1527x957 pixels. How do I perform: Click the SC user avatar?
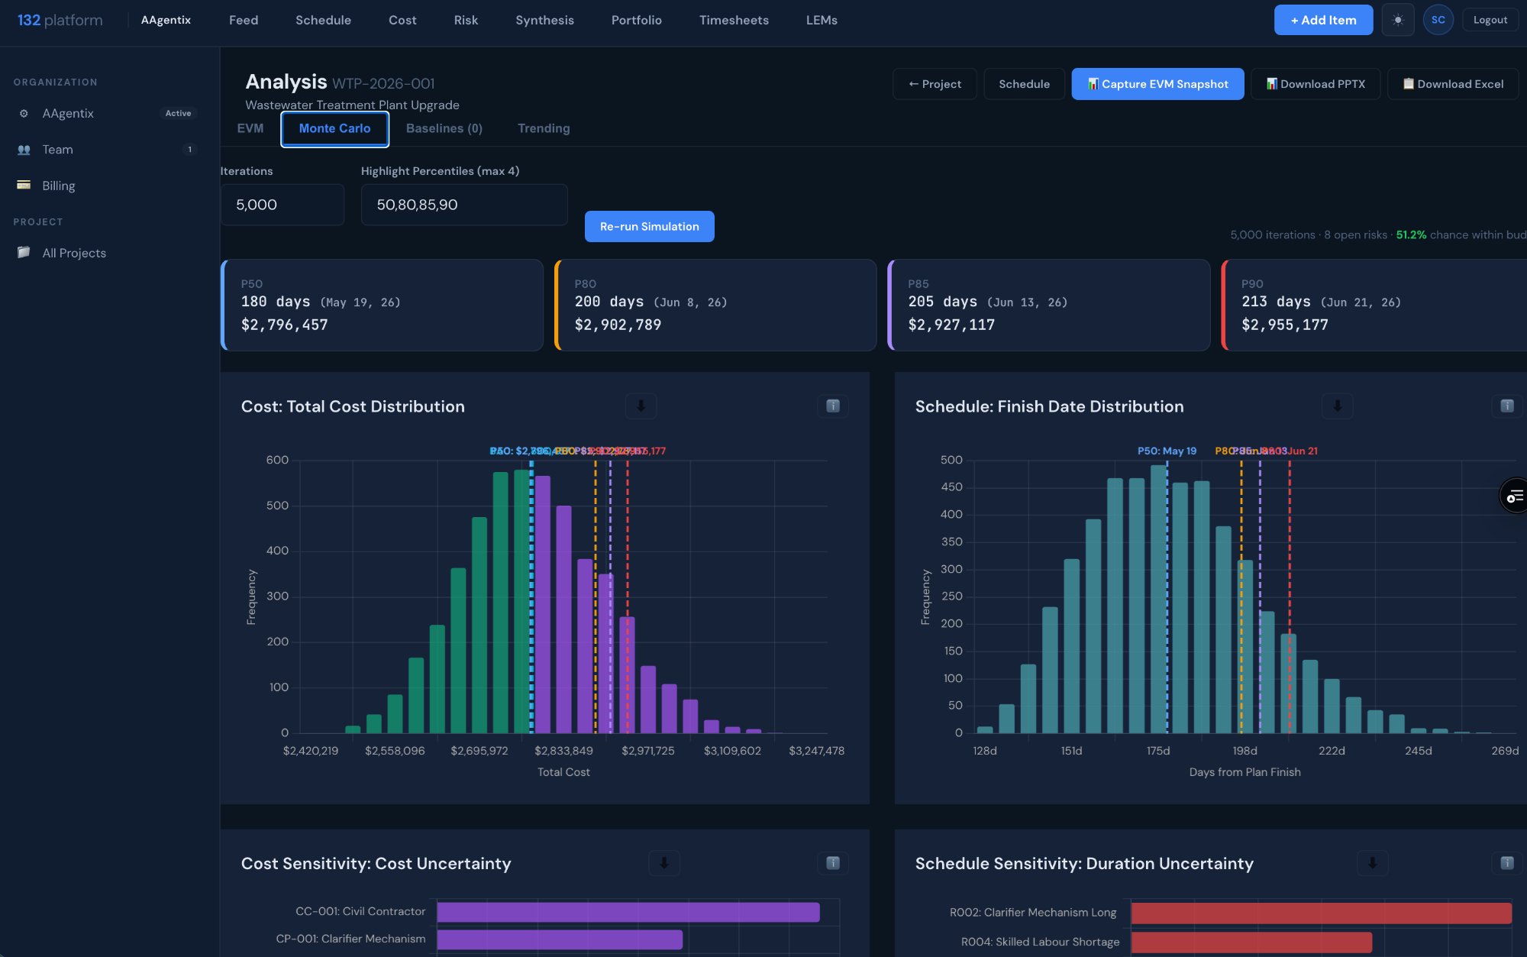pyautogui.click(x=1438, y=20)
